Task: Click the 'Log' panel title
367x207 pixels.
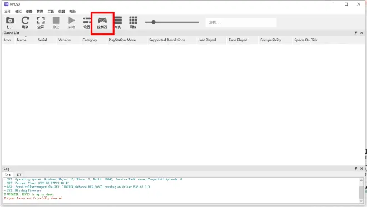Action: [7, 169]
